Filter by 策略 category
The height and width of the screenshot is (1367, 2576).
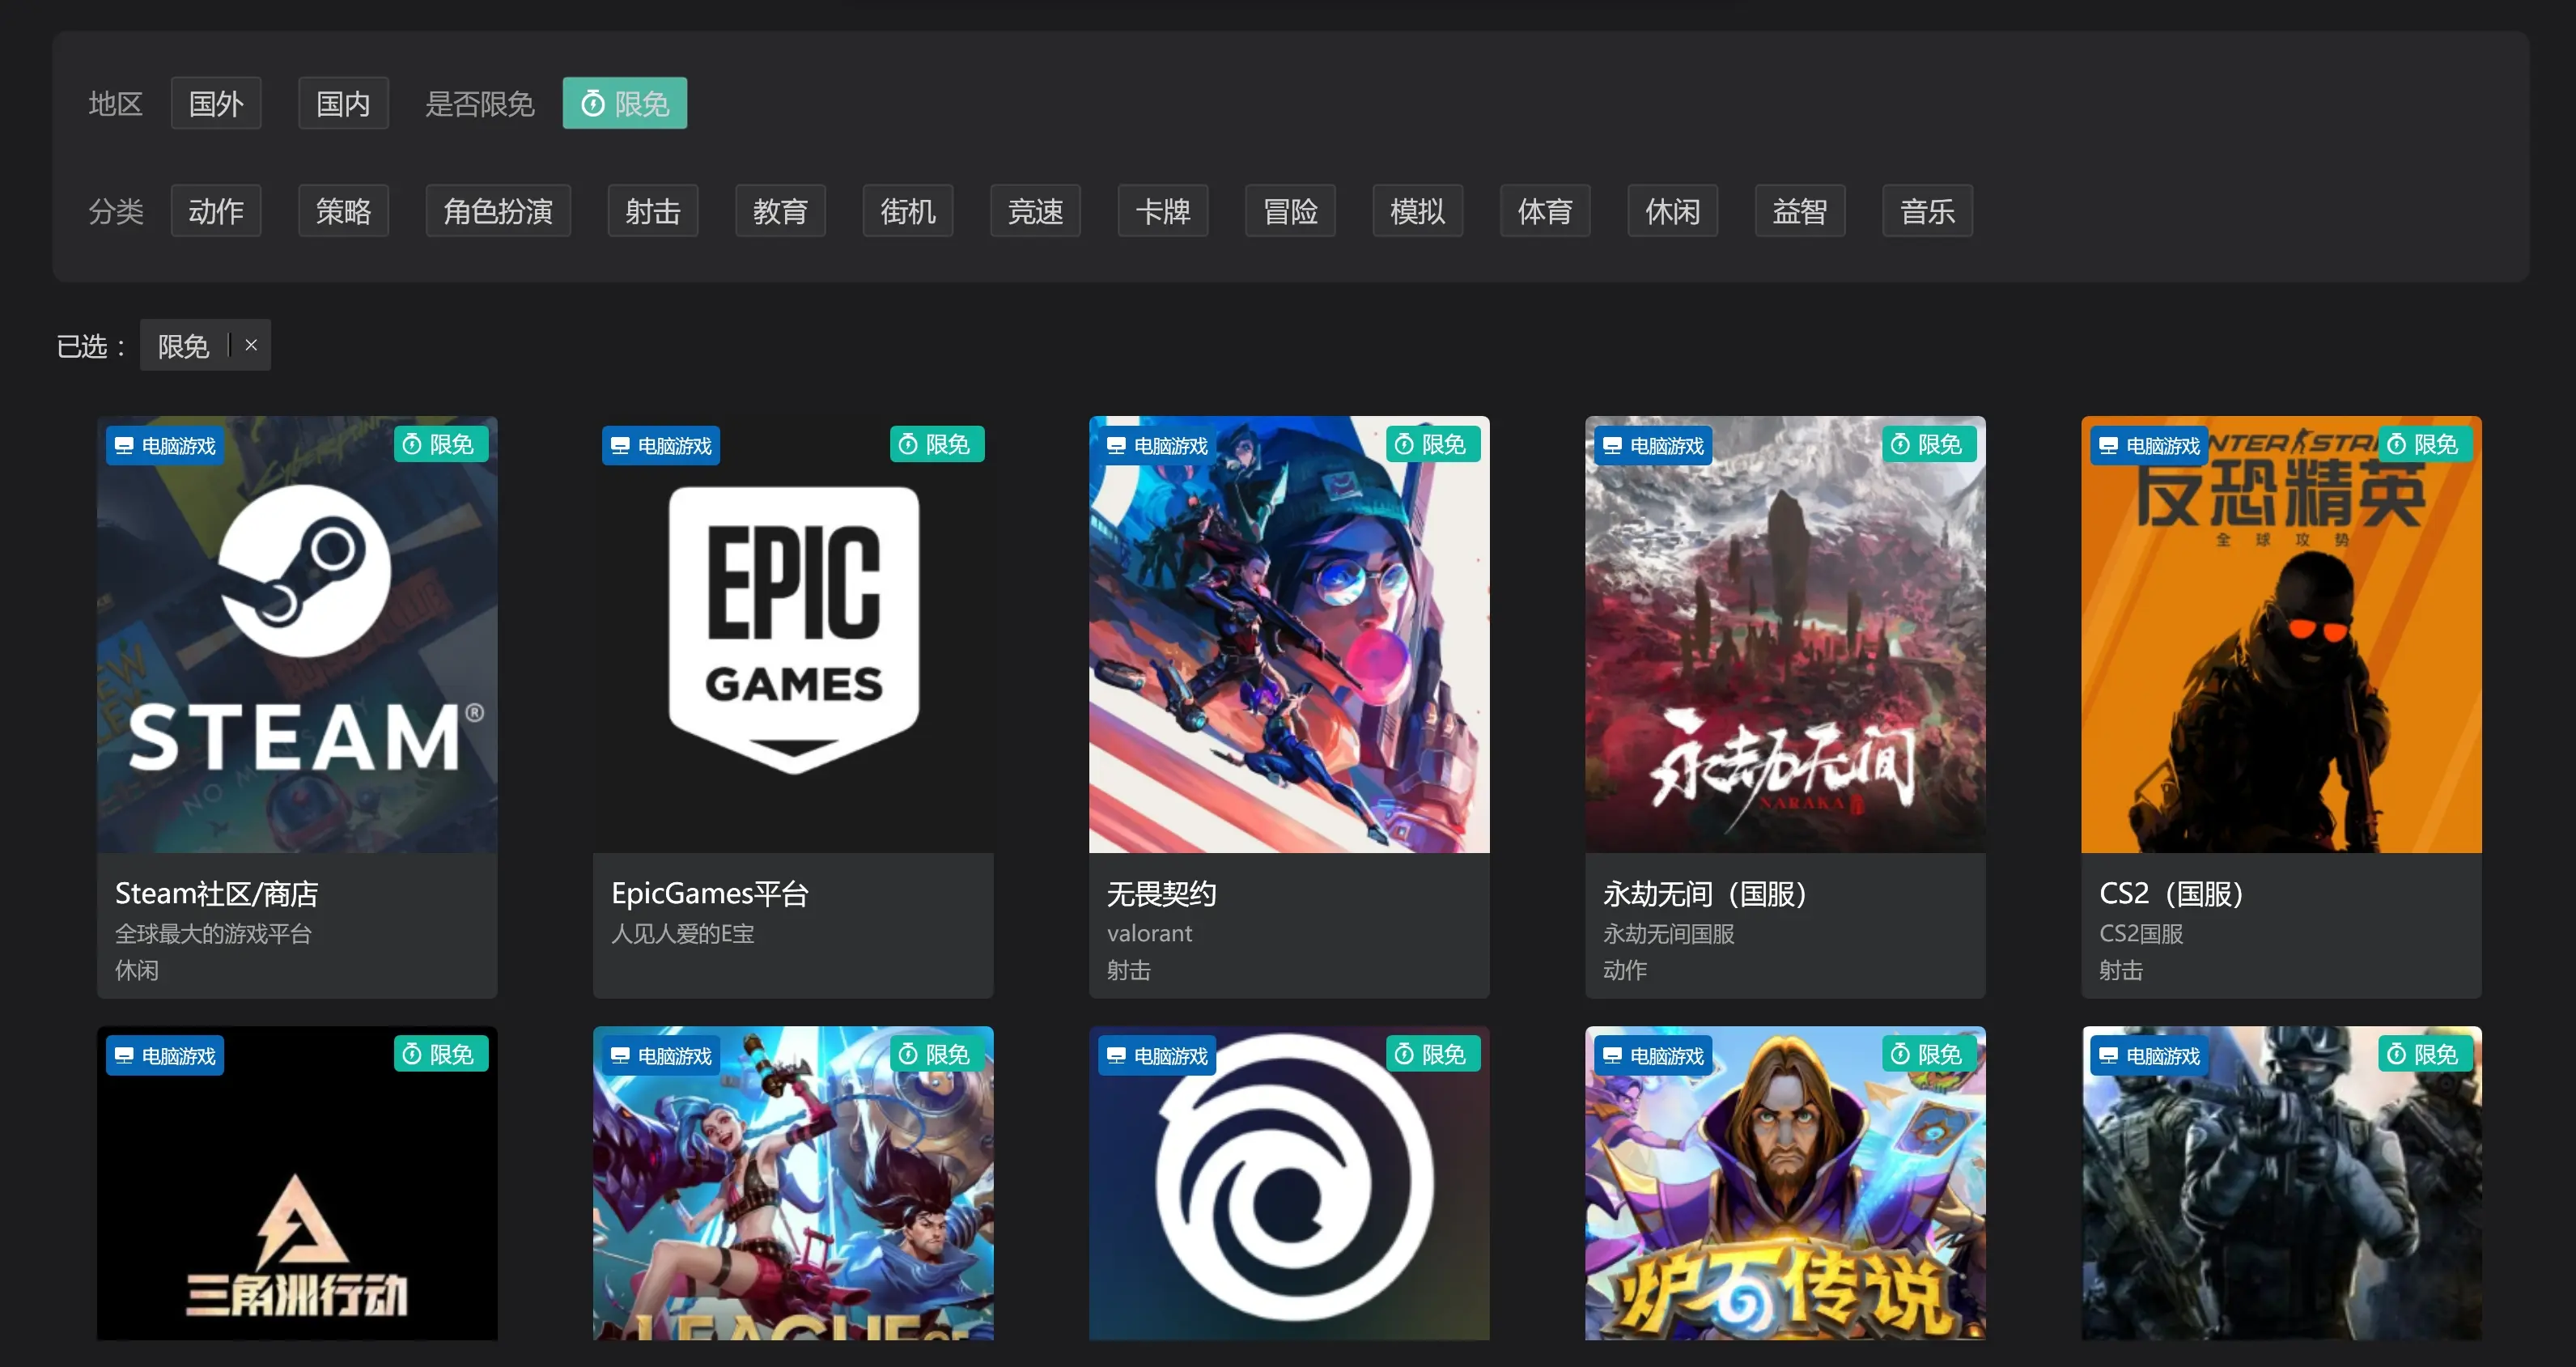point(343,211)
